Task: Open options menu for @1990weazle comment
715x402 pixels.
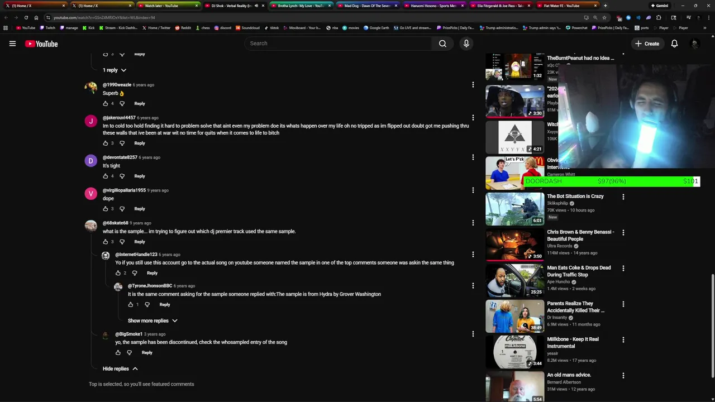Action: coord(473,85)
